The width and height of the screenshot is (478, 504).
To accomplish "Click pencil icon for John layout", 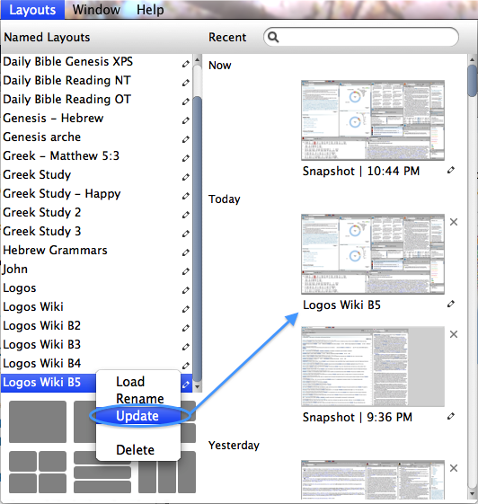I will point(185,271).
